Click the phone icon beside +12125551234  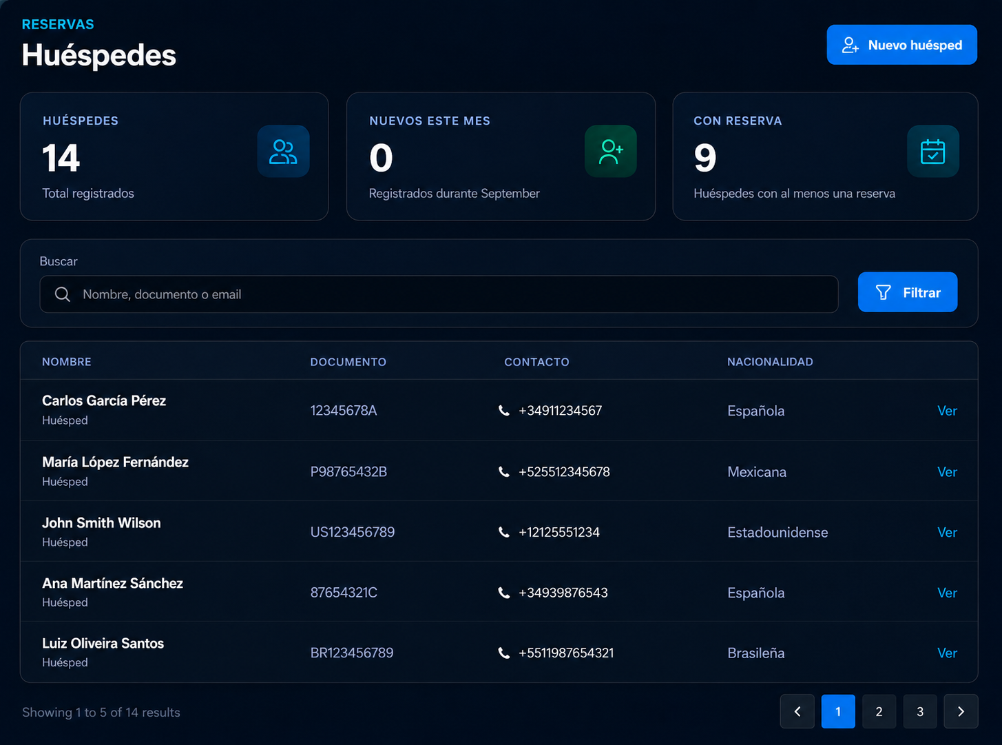click(504, 532)
